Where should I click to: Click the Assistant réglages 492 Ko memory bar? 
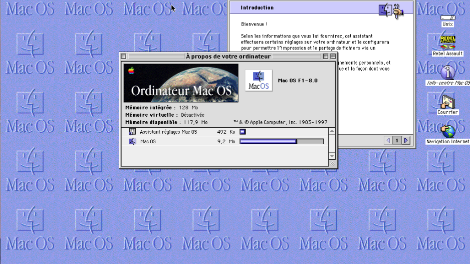243,132
